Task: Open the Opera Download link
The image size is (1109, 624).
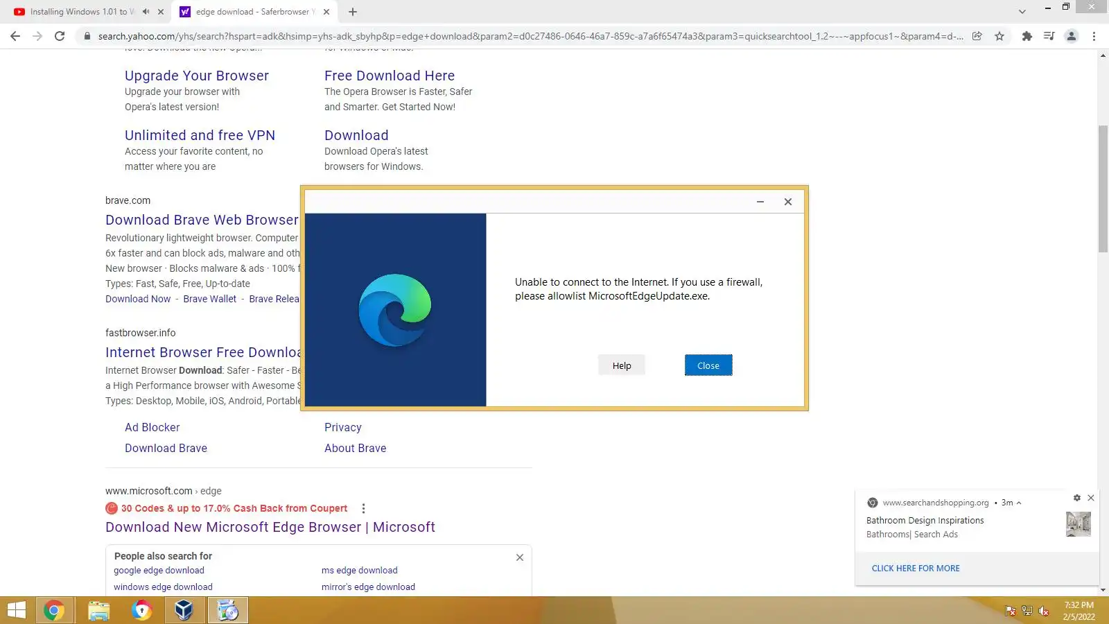Action: click(x=356, y=135)
